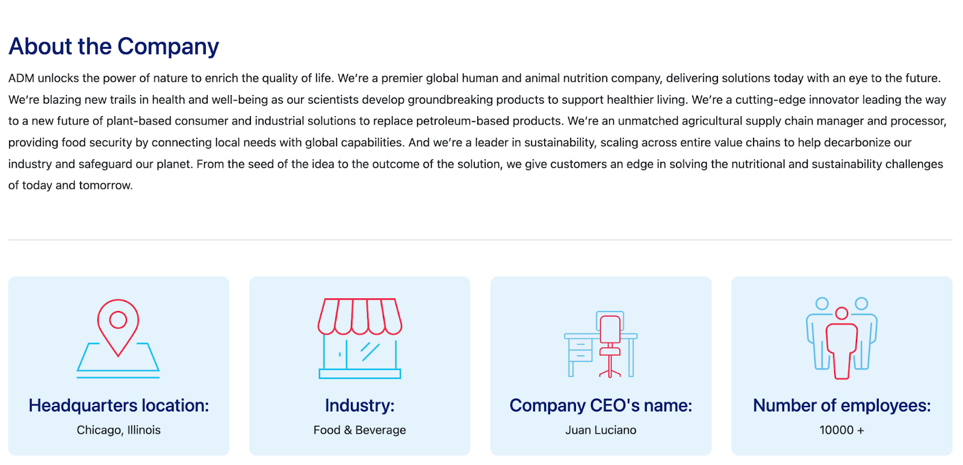Select the Headquarters location heading

click(119, 405)
